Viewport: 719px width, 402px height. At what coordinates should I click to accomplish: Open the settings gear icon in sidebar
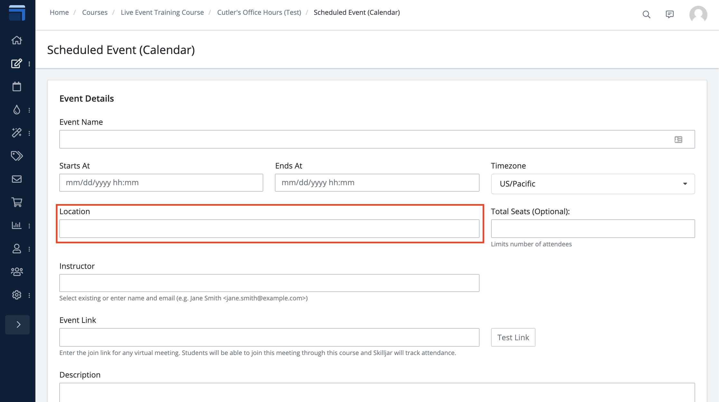click(x=17, y=295)
